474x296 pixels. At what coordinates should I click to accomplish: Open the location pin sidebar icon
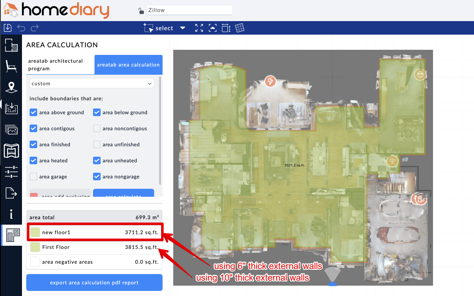[11, 87]
